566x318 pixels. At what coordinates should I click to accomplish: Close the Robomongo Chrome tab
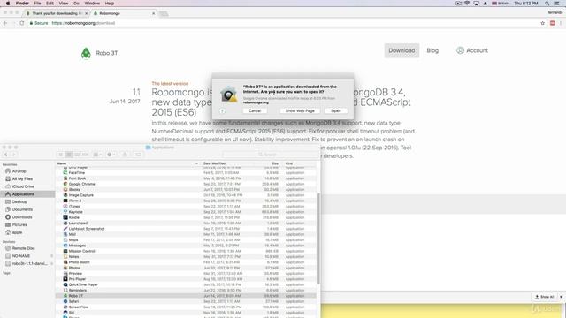153,13
